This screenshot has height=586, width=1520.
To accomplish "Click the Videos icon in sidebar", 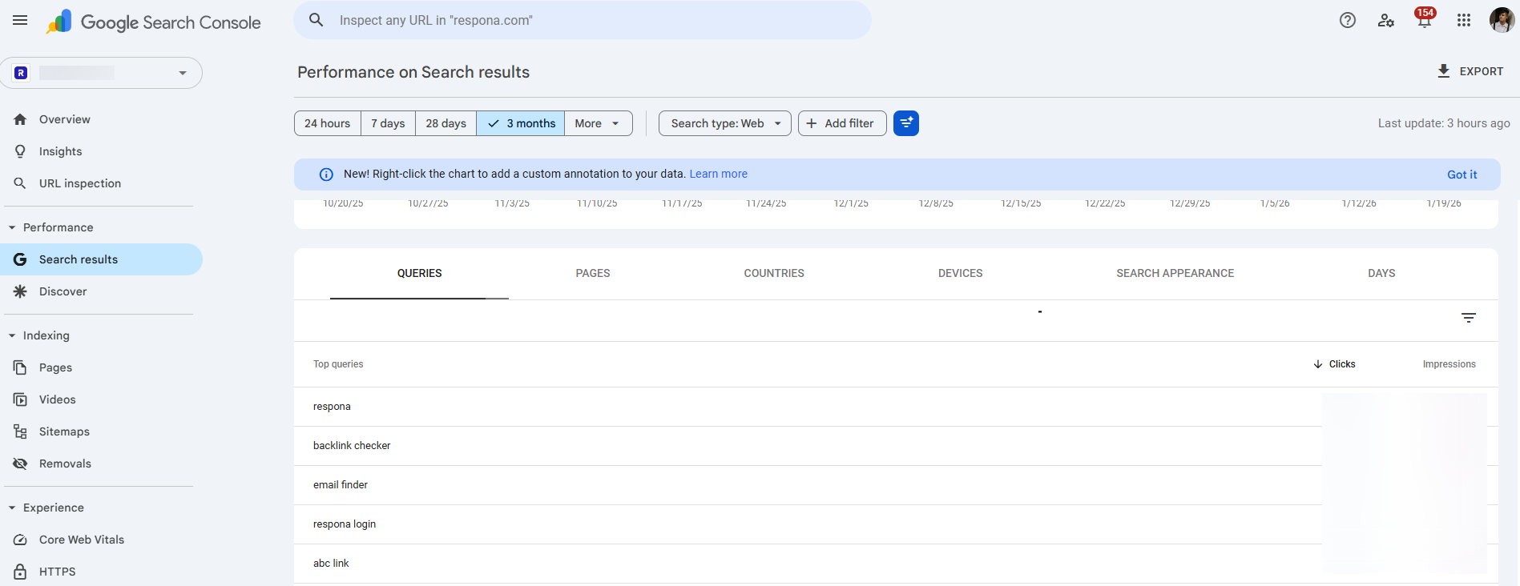I will pos(20,399).
